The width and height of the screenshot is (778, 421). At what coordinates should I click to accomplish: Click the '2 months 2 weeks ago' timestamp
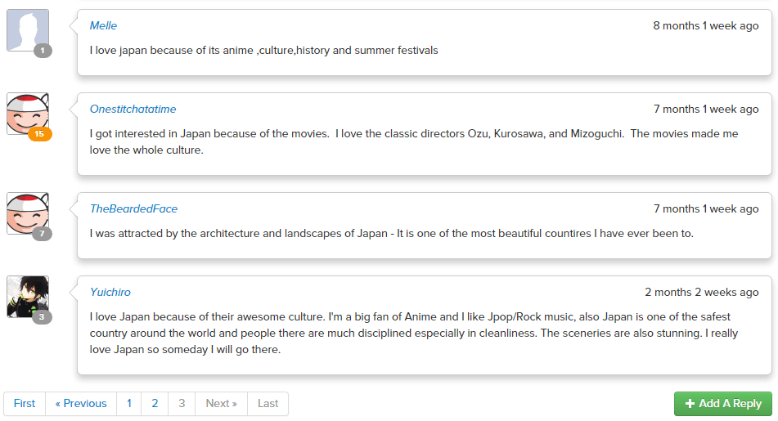point(702,292)
